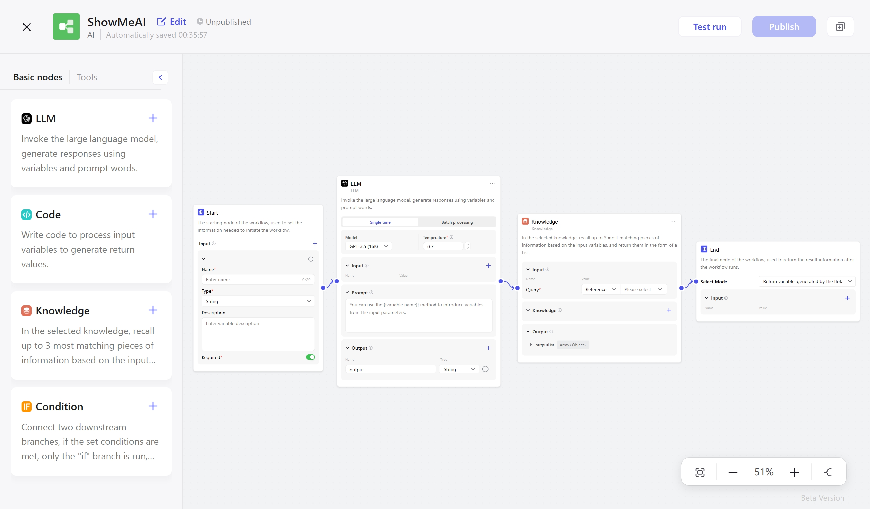The height and width of the screenshot is (509, 870).
Task: Remove the Start node input variable
Action: pos(310,259)
